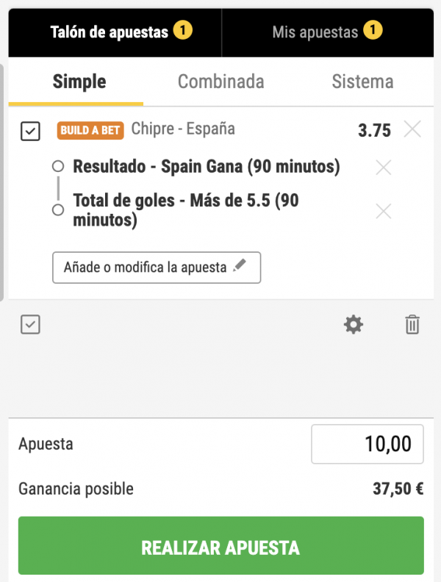This screenshot has width=441, height=582.
Task: Click the Build a Bet badge
Action: point(90,131)
